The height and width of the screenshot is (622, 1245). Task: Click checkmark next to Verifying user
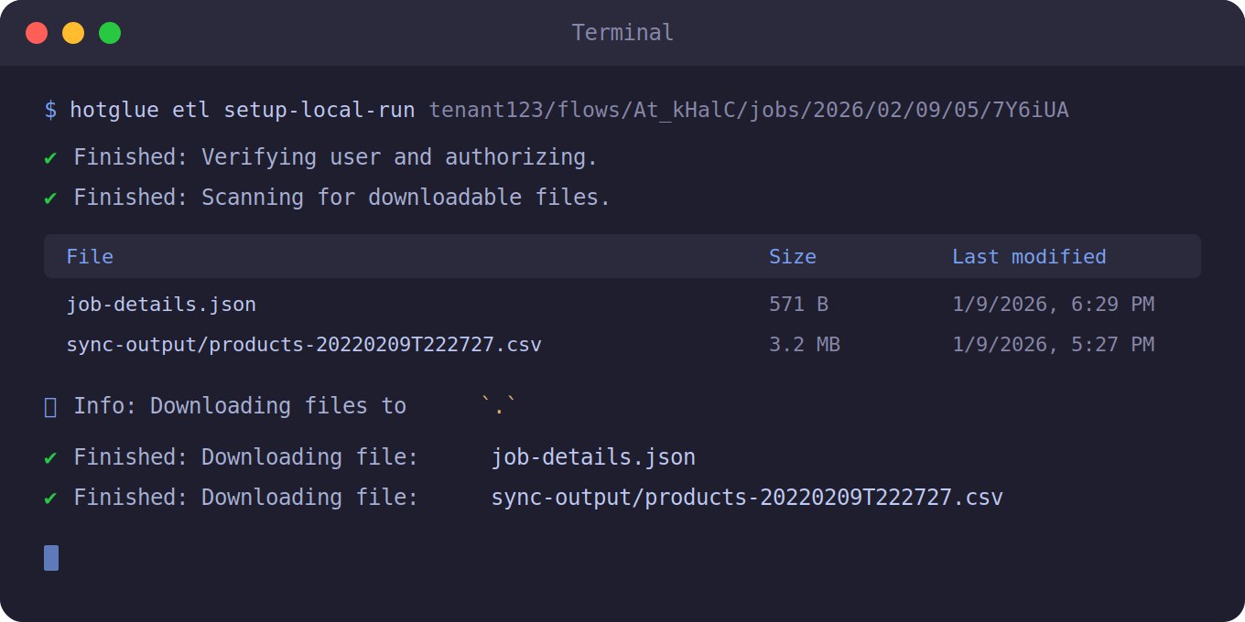(50, 158)
